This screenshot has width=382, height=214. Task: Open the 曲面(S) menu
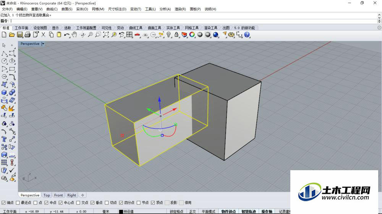[x=67, y=9]
